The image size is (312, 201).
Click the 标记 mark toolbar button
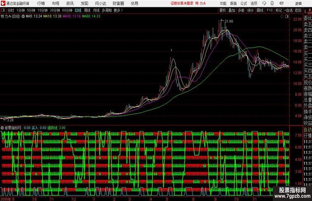[279, 10]
